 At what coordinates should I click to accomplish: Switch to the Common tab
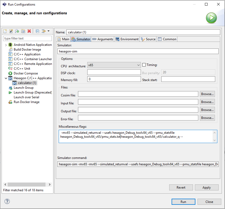click(167, 39)
